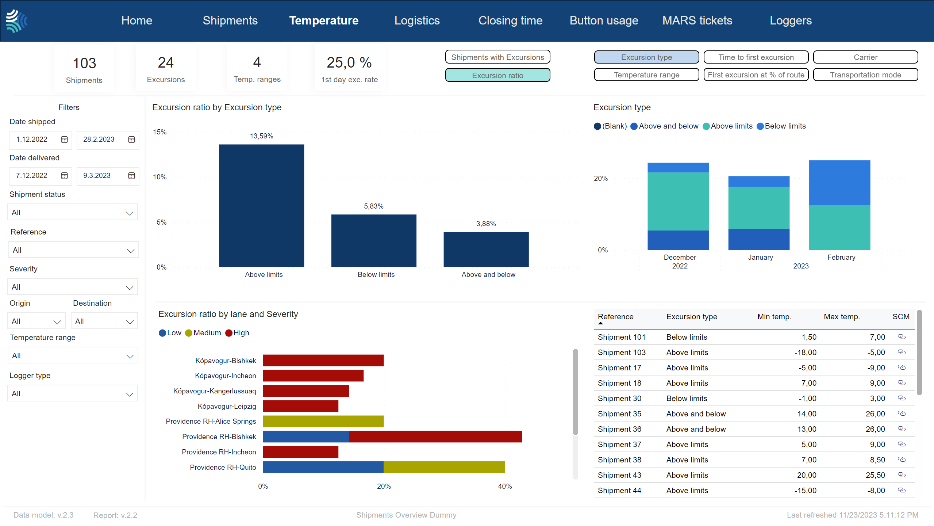Screen dimensions: 934x526
Task: Select Transportation mode button
Action: [x=865, y=75]
